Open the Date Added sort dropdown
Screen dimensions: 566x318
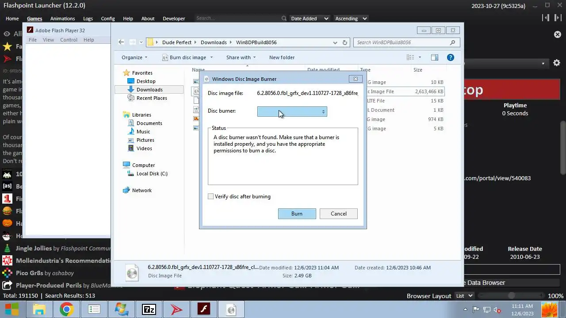[x=310, y=19]
